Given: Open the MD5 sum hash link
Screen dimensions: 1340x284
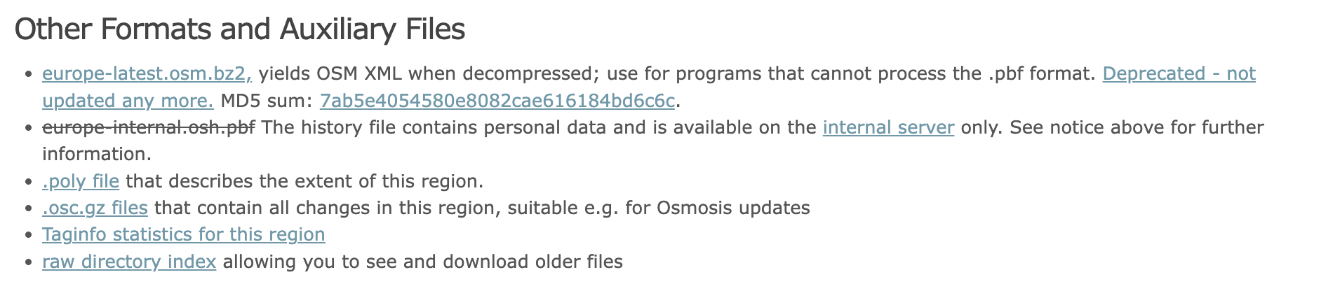Looking at the screenshot, I should 497,101.
